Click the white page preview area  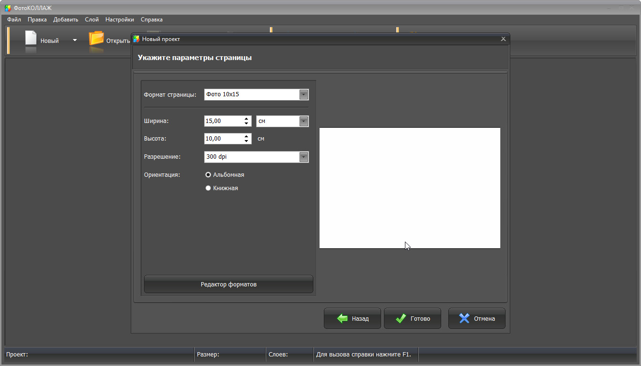click(410, 188)
